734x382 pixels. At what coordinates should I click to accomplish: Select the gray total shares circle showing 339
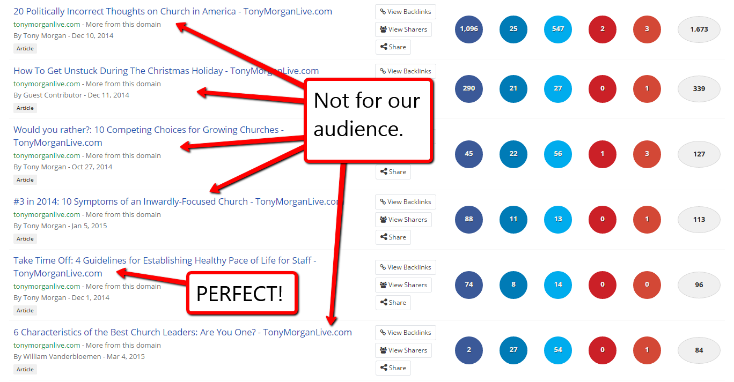click(699, 89)
